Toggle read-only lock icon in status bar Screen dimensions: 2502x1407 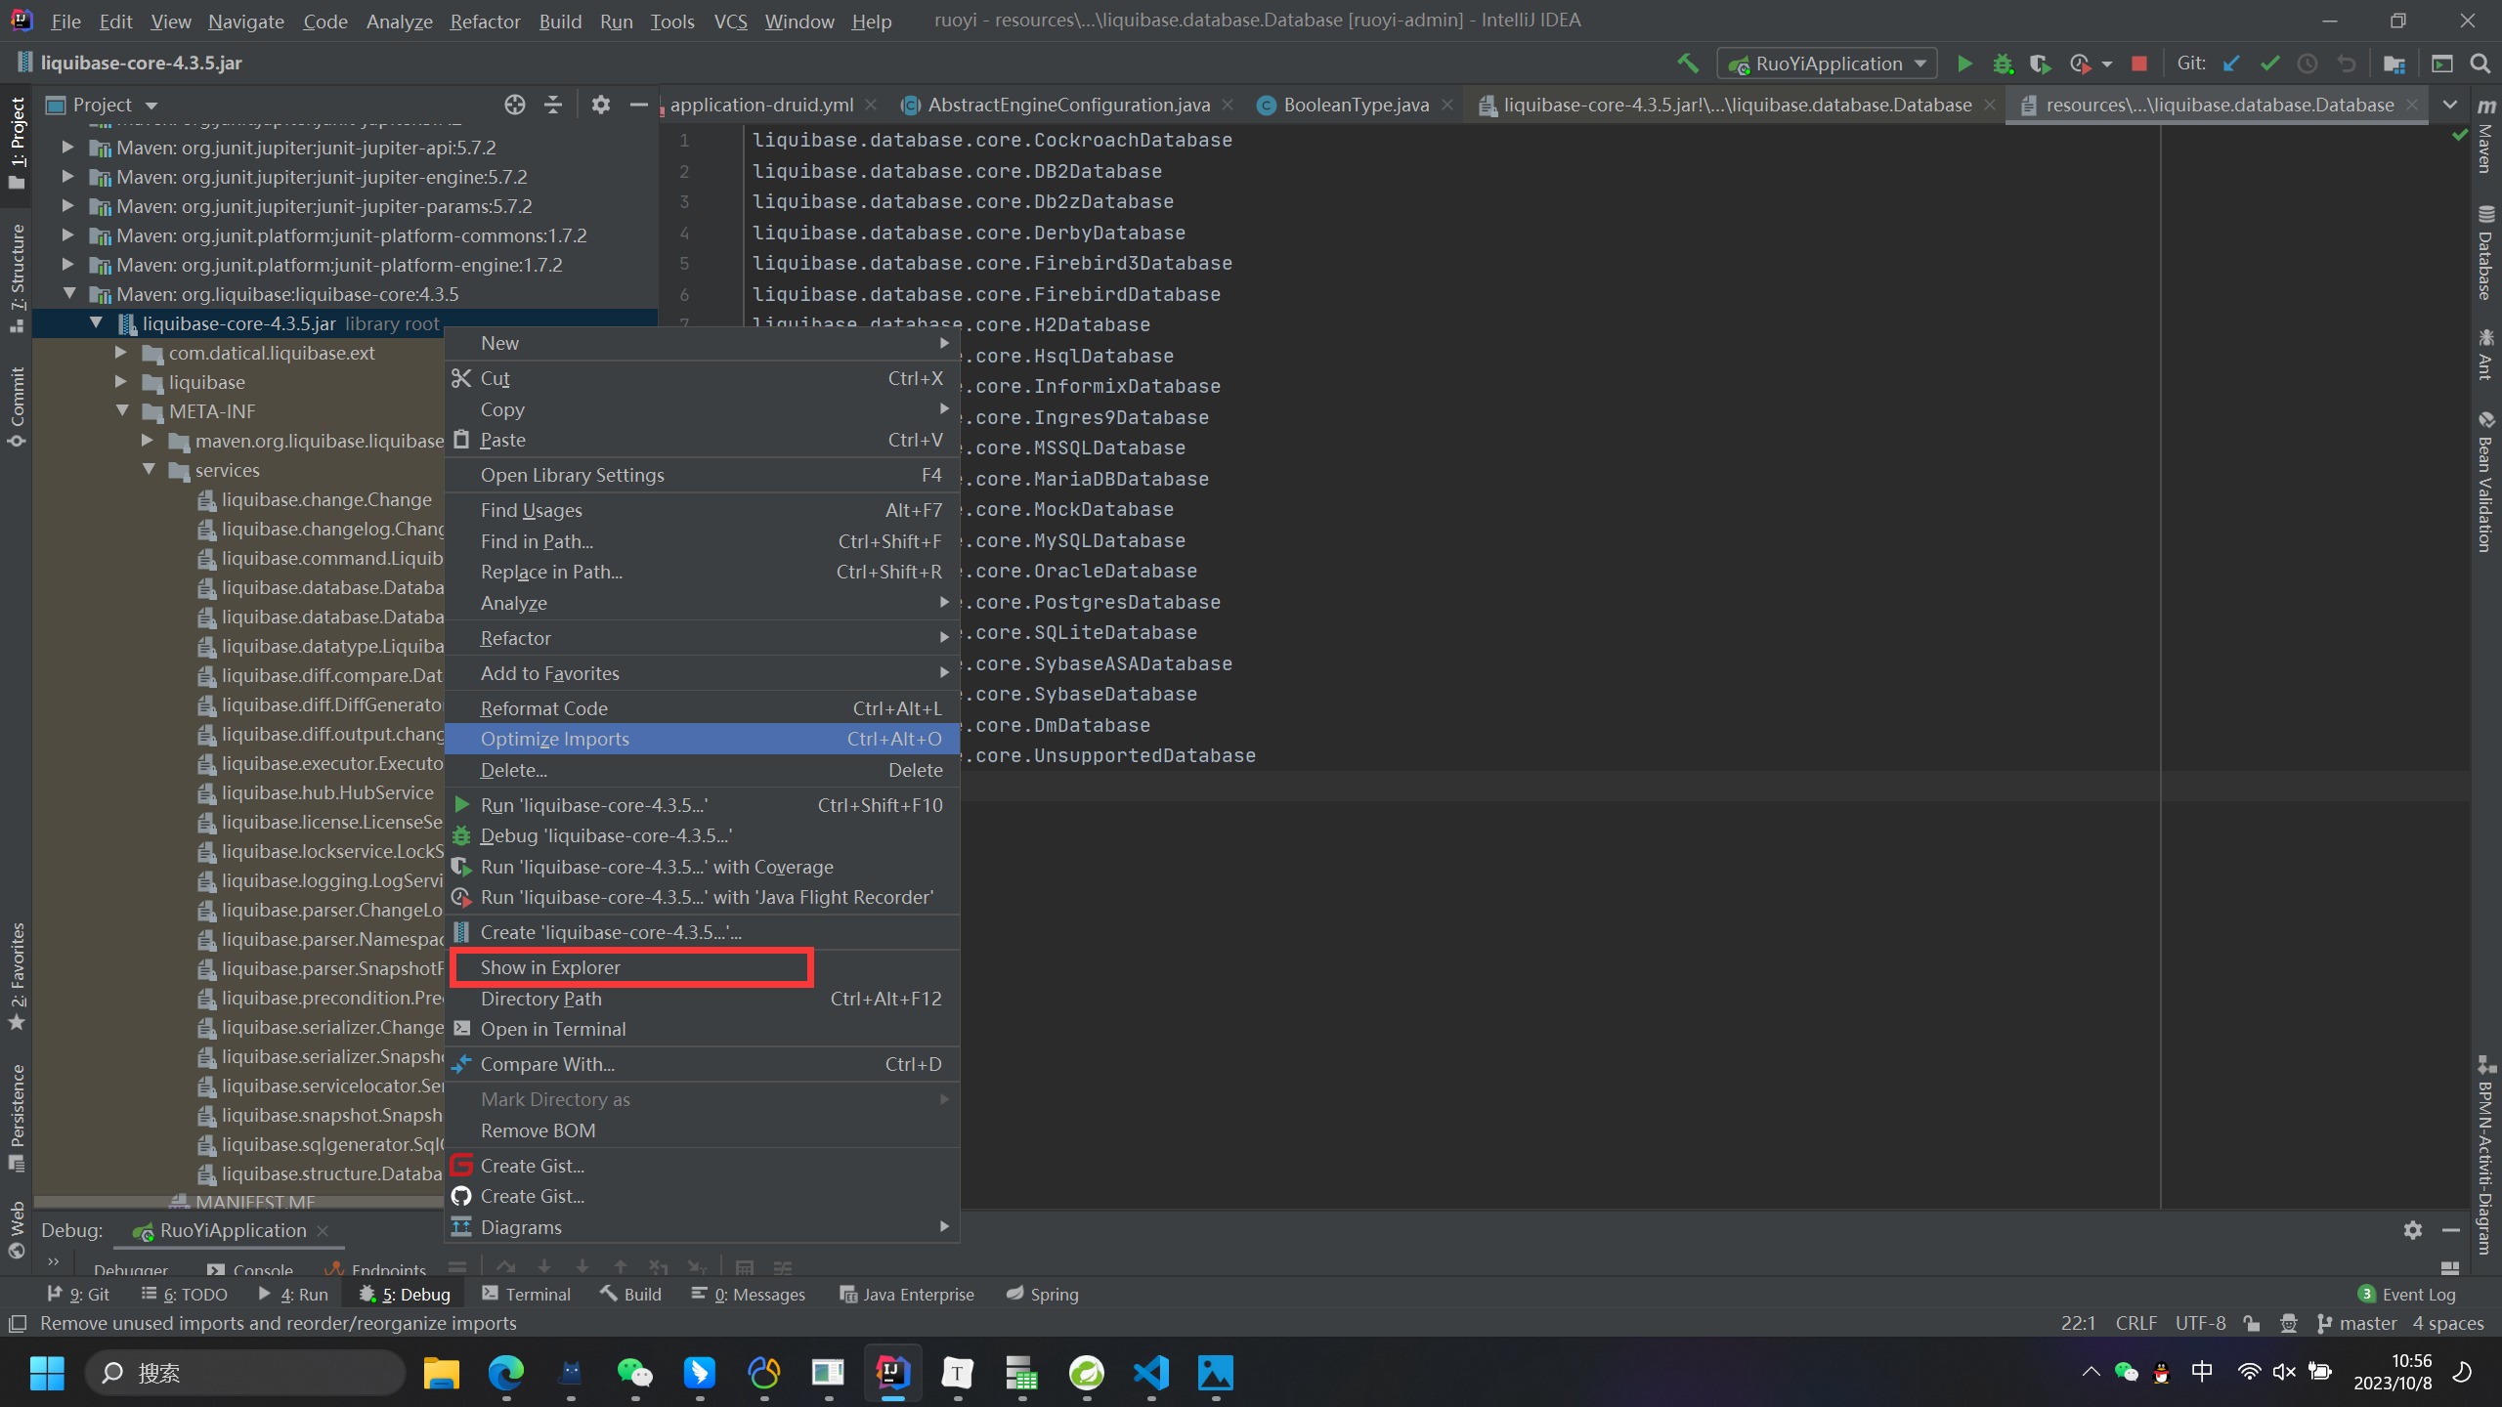click(x=2252, y=1323)
